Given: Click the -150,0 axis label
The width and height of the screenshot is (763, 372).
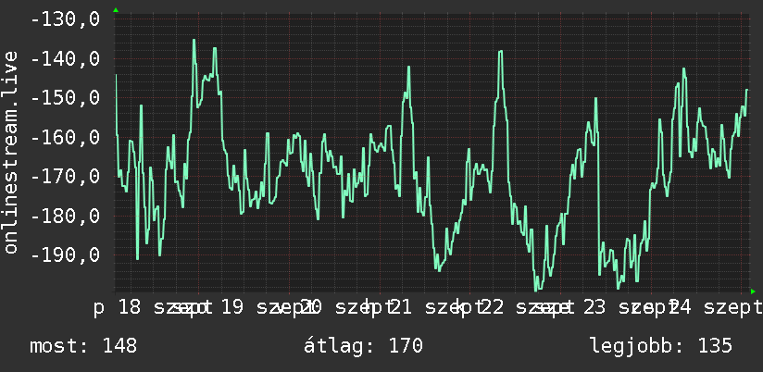Looking at the screenshot, I should (65, 98).
